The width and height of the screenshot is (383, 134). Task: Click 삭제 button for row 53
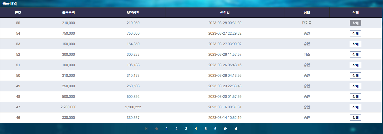355,44
